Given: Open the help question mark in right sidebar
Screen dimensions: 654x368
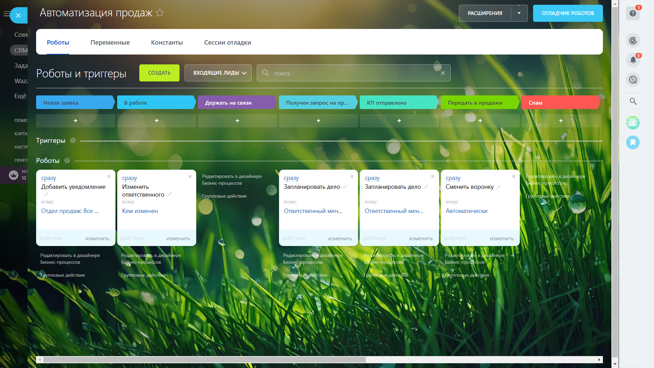Looking at the screenshot, I should 633,13.
